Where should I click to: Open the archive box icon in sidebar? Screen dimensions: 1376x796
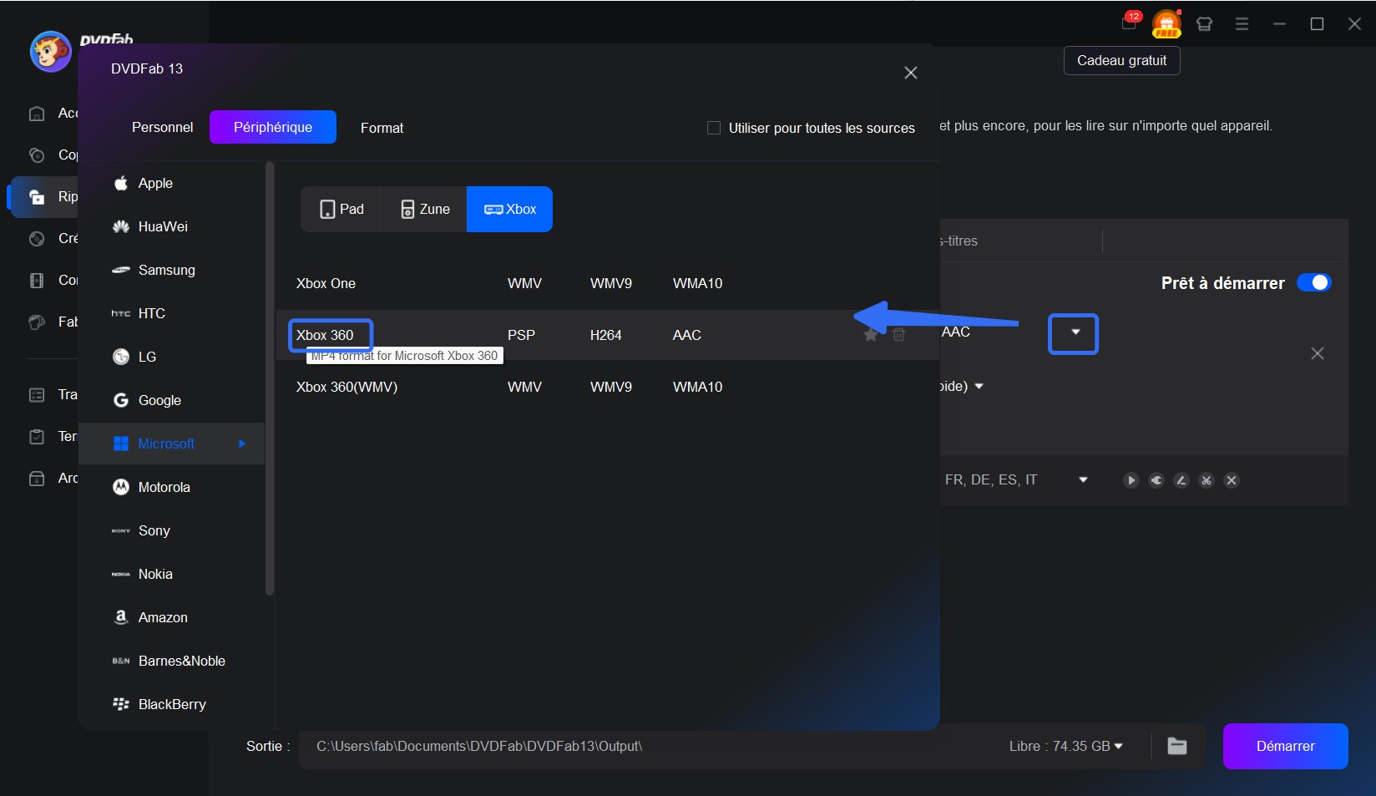tap(37, 479)
